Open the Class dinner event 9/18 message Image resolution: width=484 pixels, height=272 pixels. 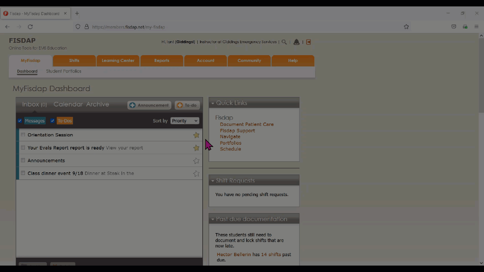[x=55, y=173]
